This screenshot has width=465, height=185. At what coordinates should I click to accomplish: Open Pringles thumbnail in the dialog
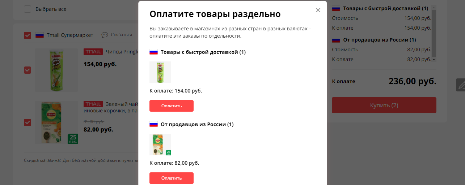coord(160,72)
